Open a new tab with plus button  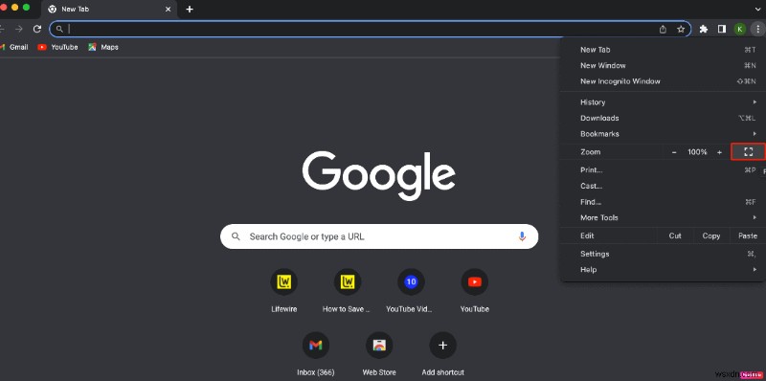pyautogui.click(x=190, y=10)
